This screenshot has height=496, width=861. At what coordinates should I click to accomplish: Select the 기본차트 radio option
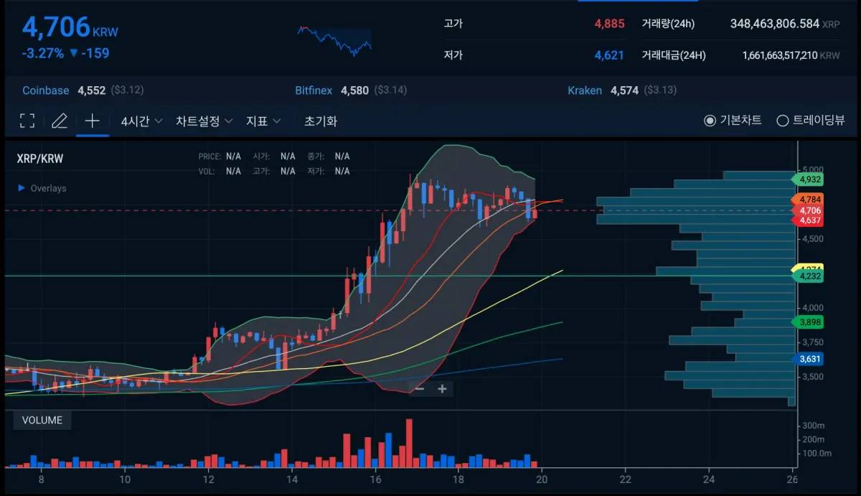click(733, 121)
